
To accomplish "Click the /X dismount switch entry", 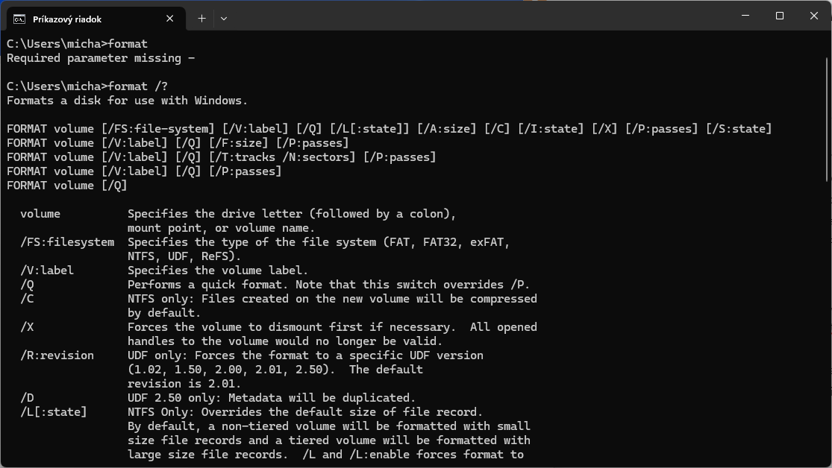I will click(x=28, y=327).
